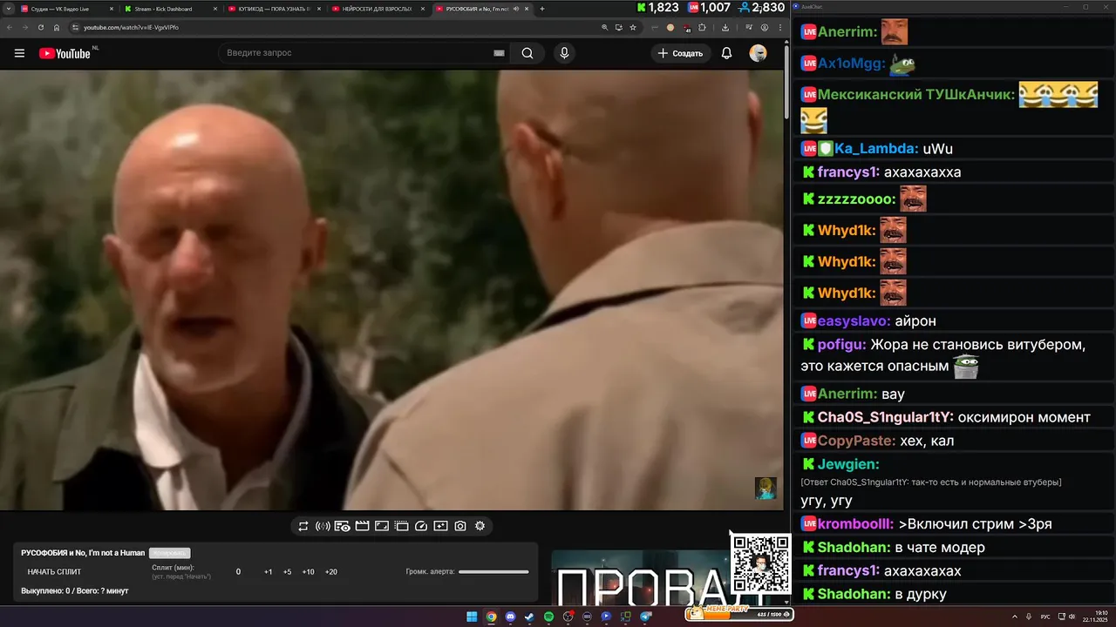Open Chrome from the taskbar
Viewport: 1116px width, 627px height.
491,617
